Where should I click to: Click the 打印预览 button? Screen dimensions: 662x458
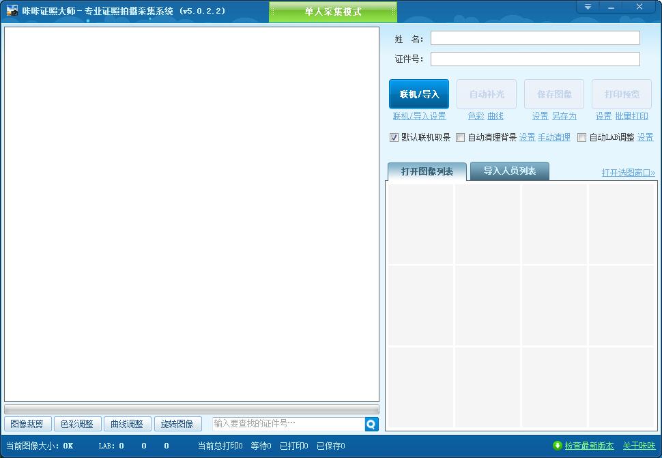tap(622, 94)
